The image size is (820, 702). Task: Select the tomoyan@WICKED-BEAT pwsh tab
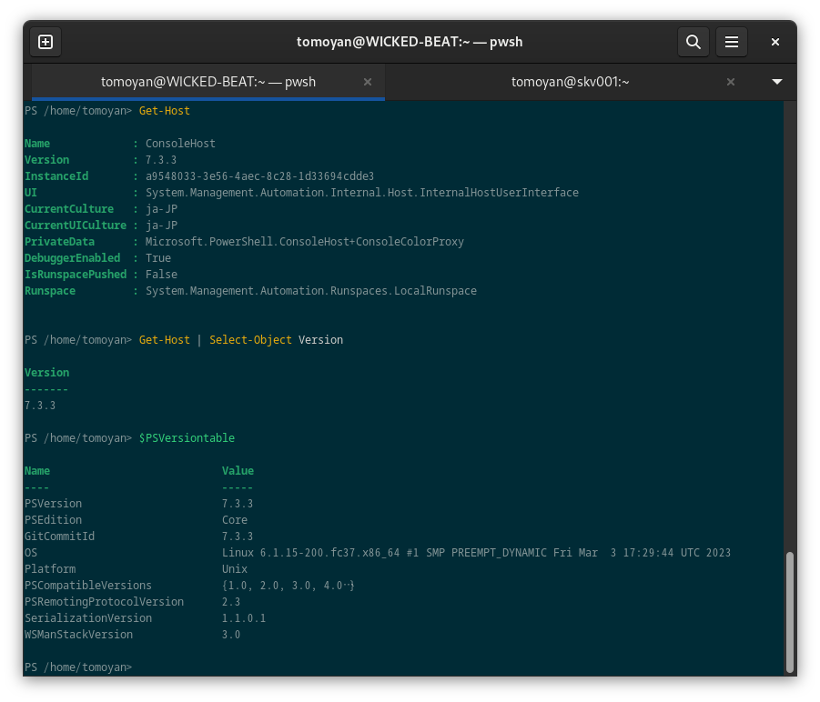(208, 82)
